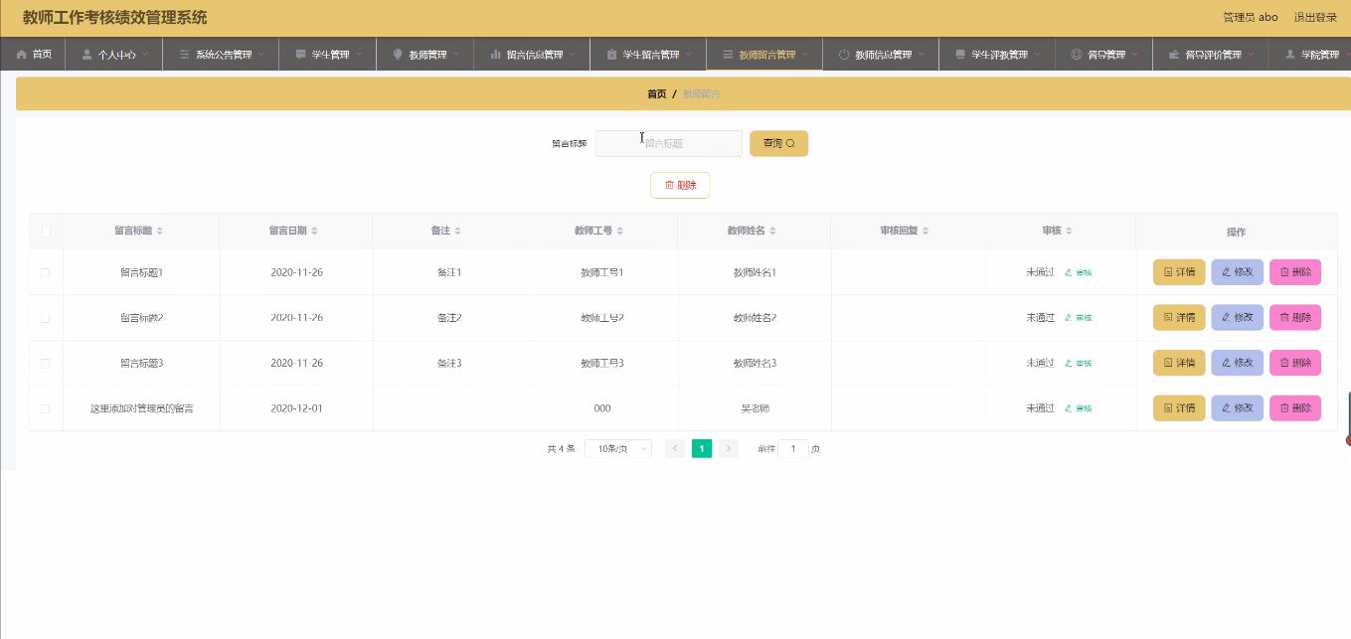The width and height of the screenshot is (1351, 639).
Task: Click the 首页 home icon in navigation
Action: [22, 55]
